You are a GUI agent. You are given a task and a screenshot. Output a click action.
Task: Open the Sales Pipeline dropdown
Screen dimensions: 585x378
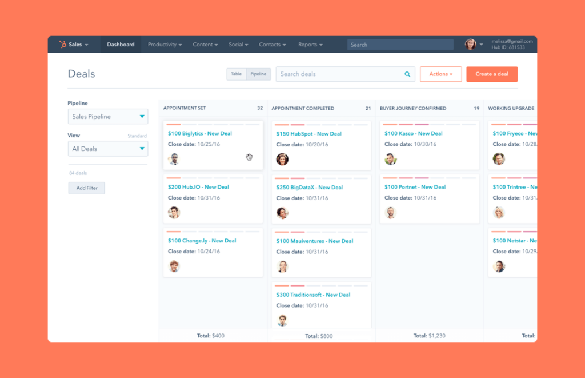click(107, 116)
